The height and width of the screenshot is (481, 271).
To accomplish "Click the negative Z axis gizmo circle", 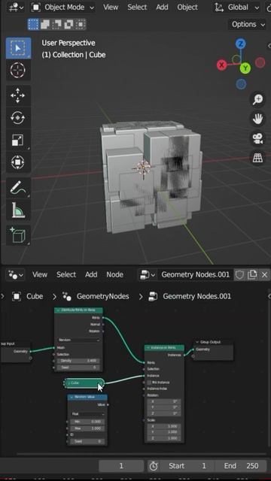I will (x=241, y=83).
